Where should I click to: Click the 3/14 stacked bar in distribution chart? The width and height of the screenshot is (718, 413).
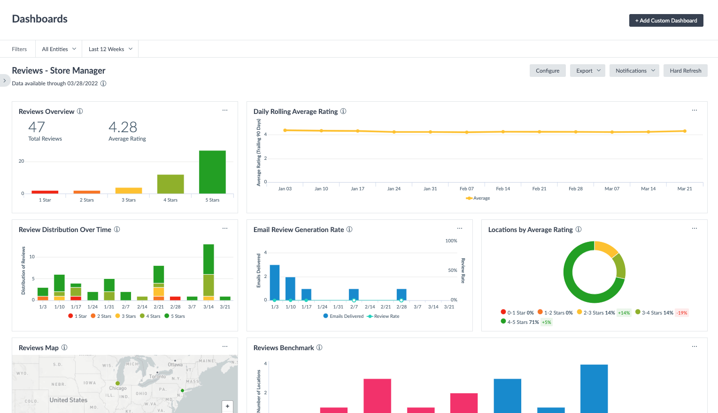(208, 272)
